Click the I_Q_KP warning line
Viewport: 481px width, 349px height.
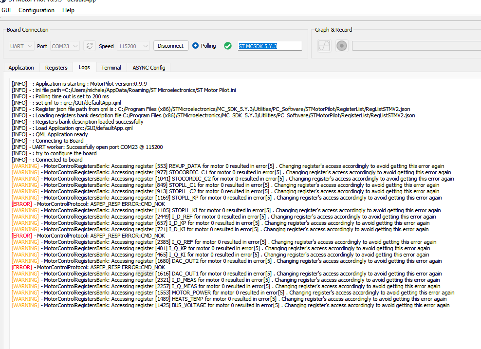coord(221,248)
